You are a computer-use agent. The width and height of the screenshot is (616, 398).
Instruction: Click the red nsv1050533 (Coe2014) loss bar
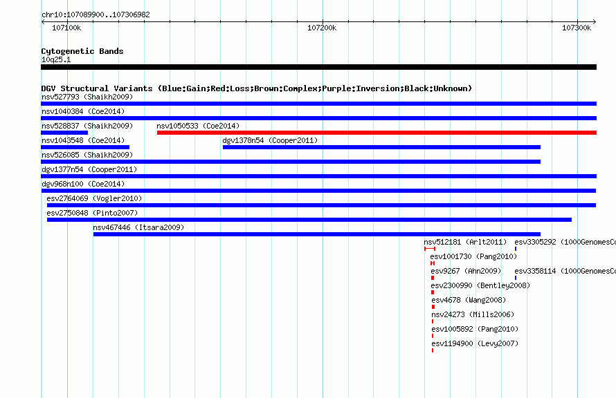pos(377,133)
